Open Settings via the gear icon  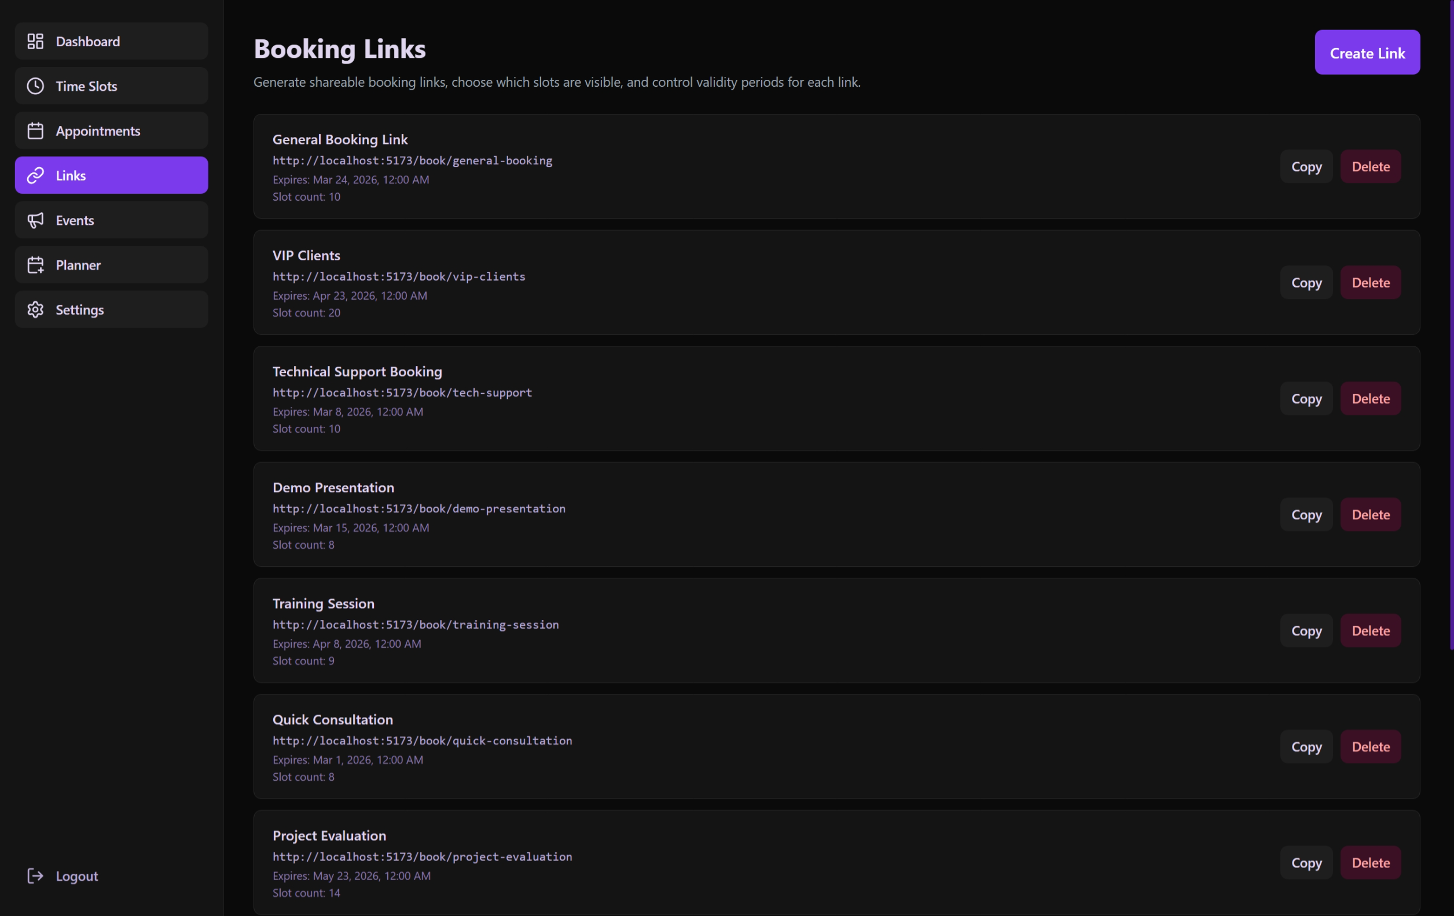pos(35,309)
